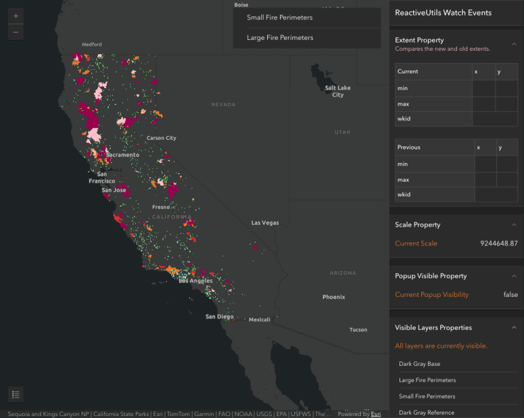This screenshot has height=418, width=524.
Task: Click the Las Vegas city label
Action: coord(265,223)
